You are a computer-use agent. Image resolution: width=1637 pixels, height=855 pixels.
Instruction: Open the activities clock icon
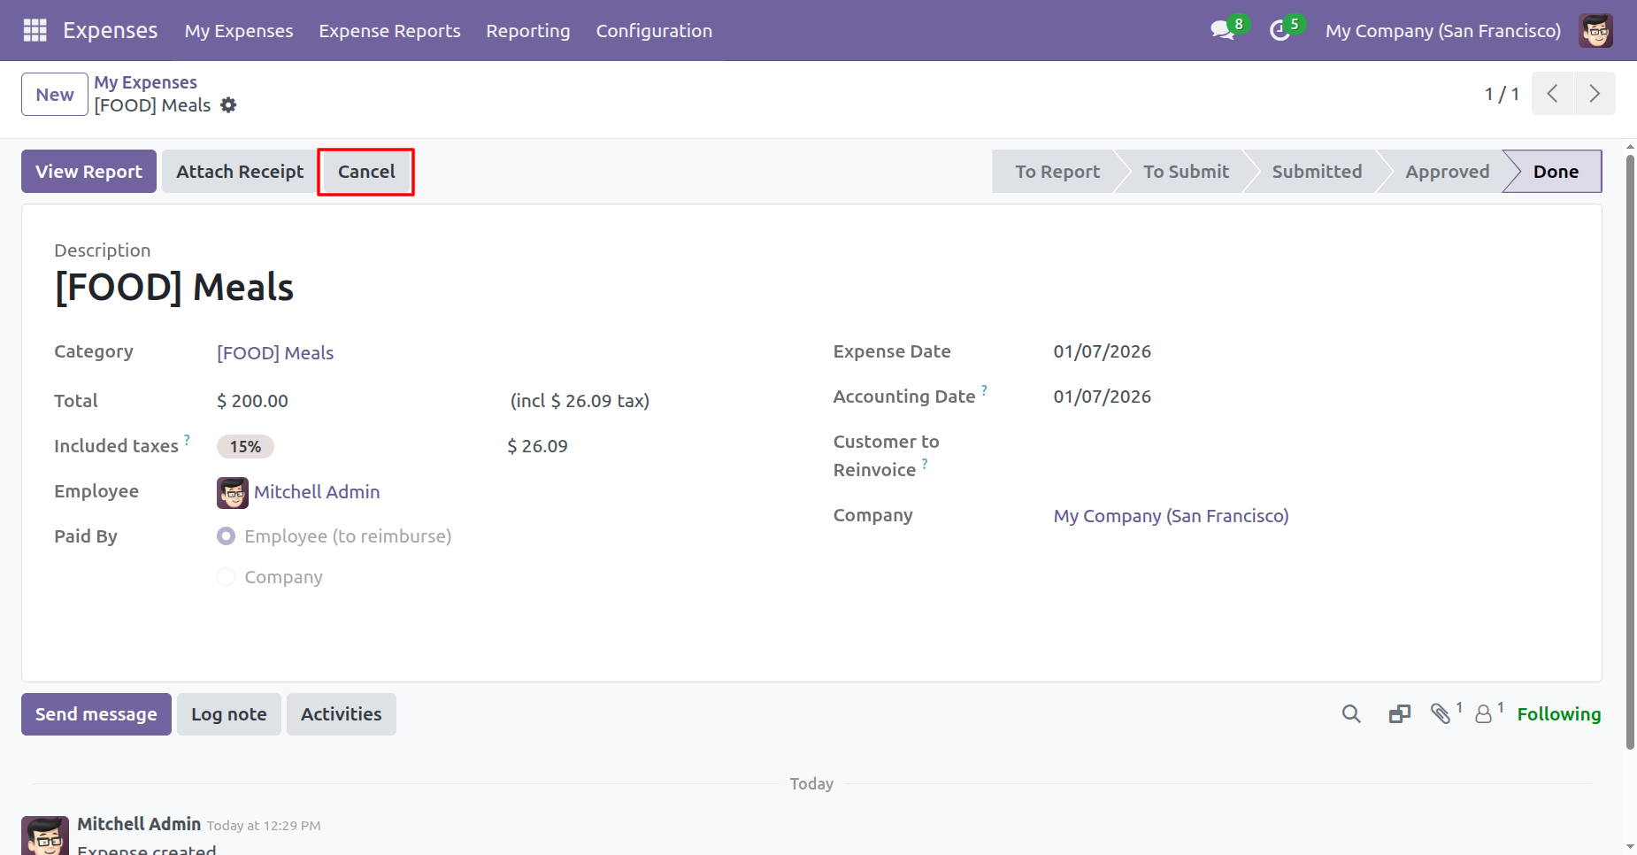tap(1280, 30)
